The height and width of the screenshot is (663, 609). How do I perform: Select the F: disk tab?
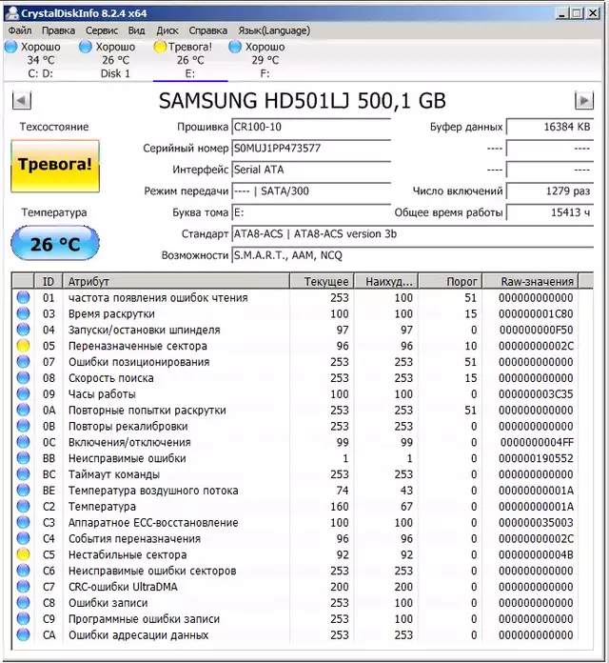[265, 60]
